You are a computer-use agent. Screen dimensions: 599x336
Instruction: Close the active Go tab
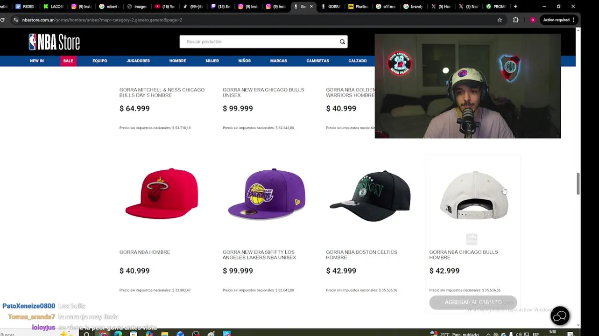311,7
